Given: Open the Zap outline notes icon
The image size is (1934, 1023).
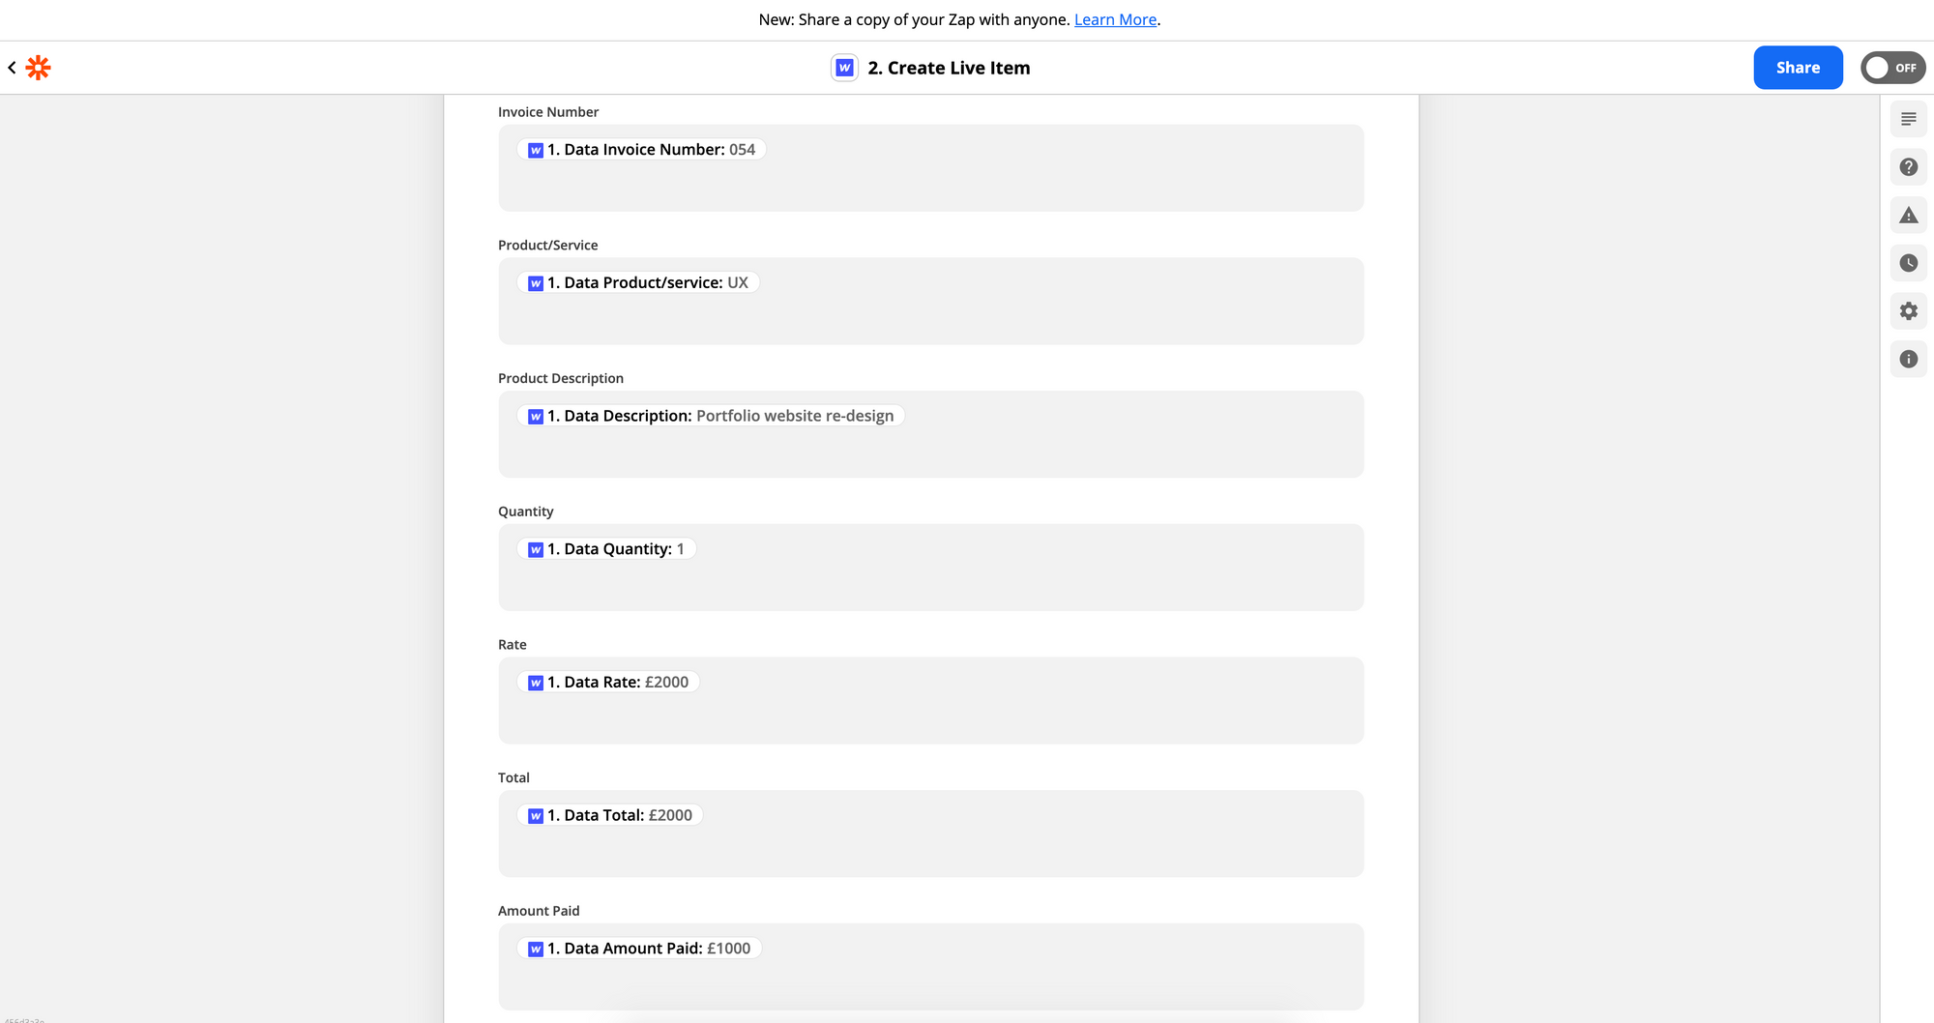Looking at the screenshot, I should pos(1908,119).
